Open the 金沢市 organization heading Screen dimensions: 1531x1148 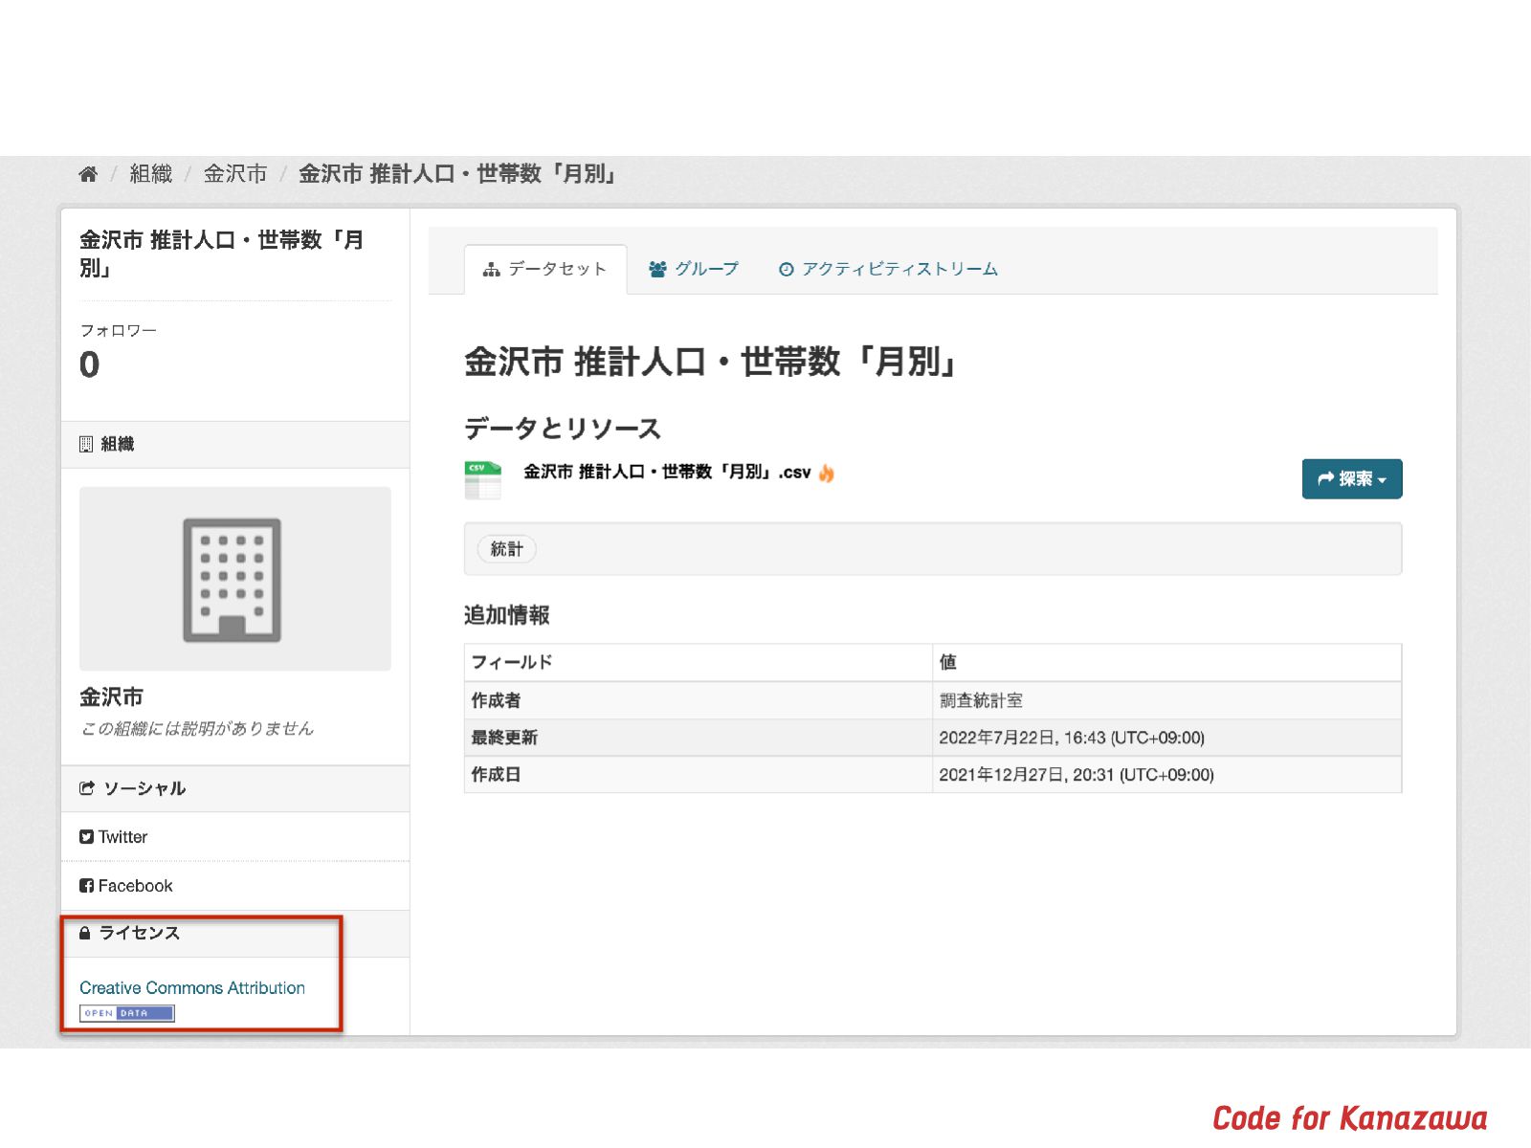(112, 696)
